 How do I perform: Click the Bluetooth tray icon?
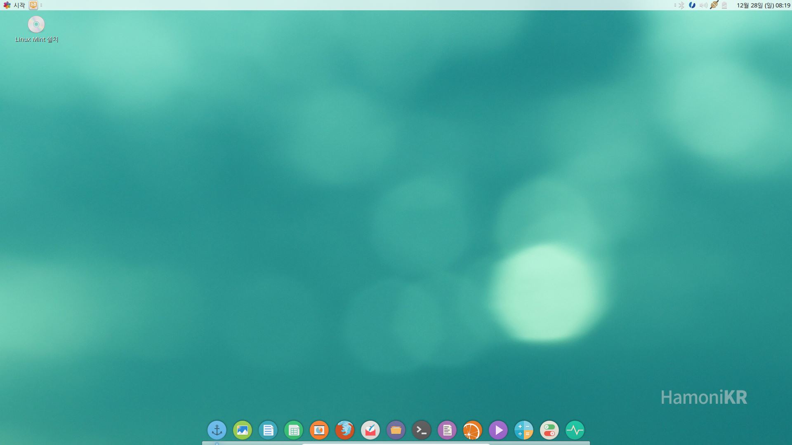(681, 5)
